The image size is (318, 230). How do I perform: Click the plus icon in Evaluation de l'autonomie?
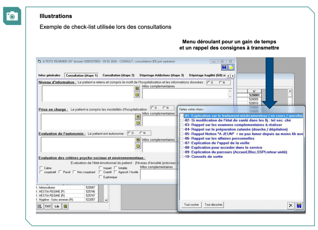[x=138, y=140]
